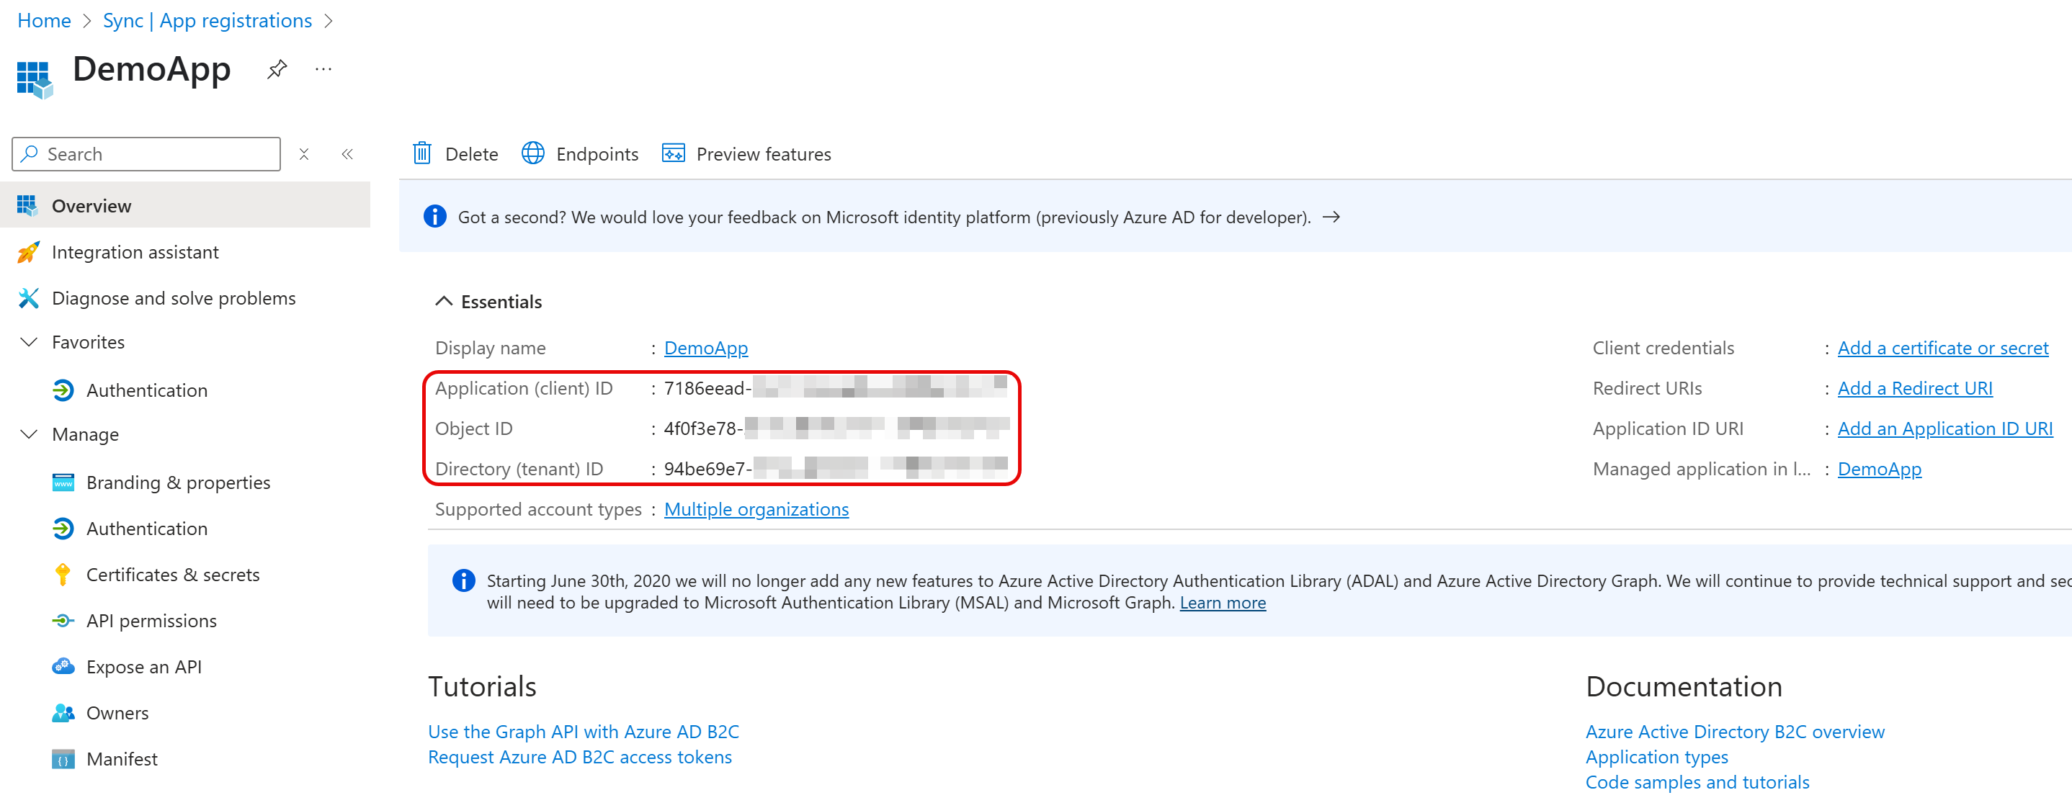This screenshot has width=2072, height=808.
Task: View the app Owners
Action: coord(117,712)
